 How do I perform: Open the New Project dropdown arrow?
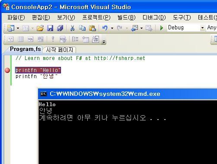pyautogui.click(x=18, y=28)
